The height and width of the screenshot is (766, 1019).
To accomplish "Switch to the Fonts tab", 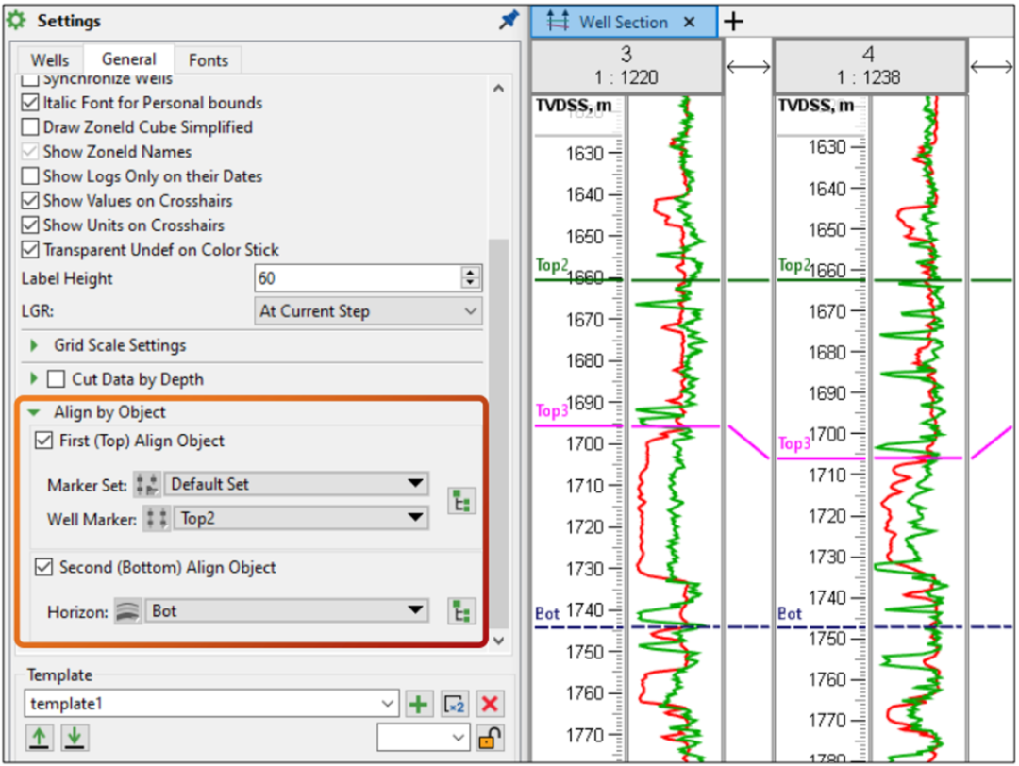I will [209, 60].
